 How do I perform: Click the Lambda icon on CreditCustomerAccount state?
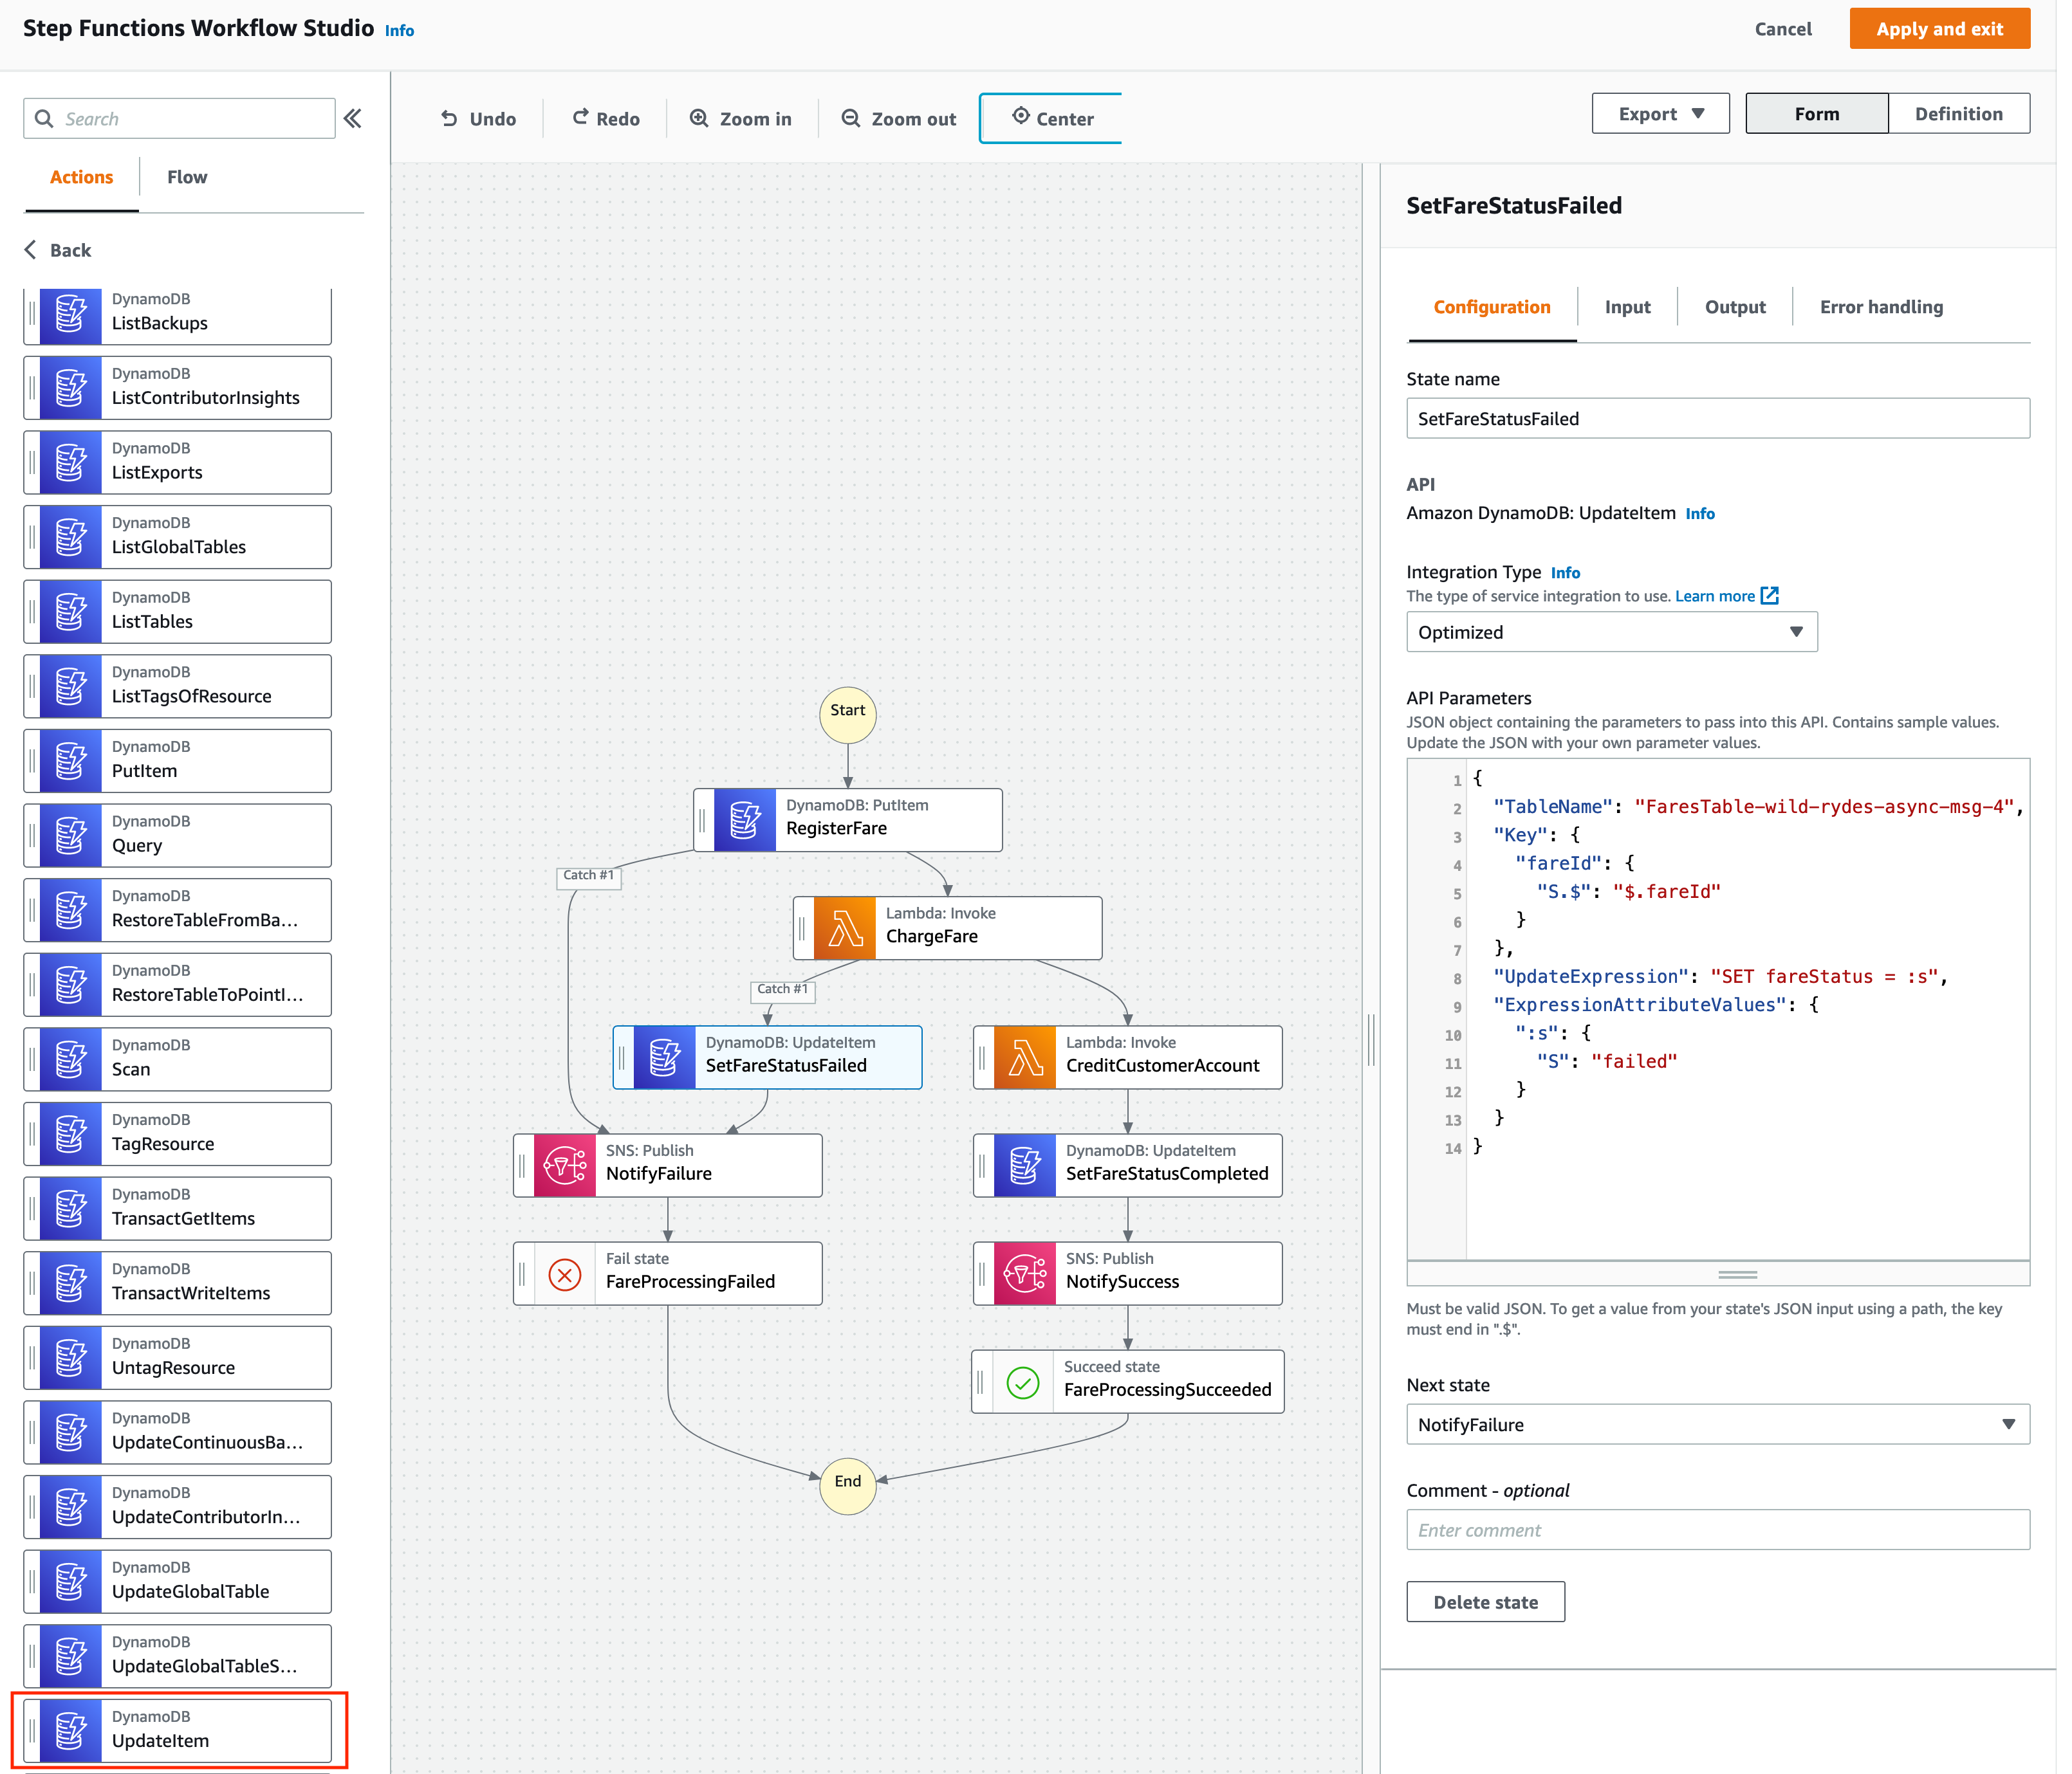[1025, 1057]
